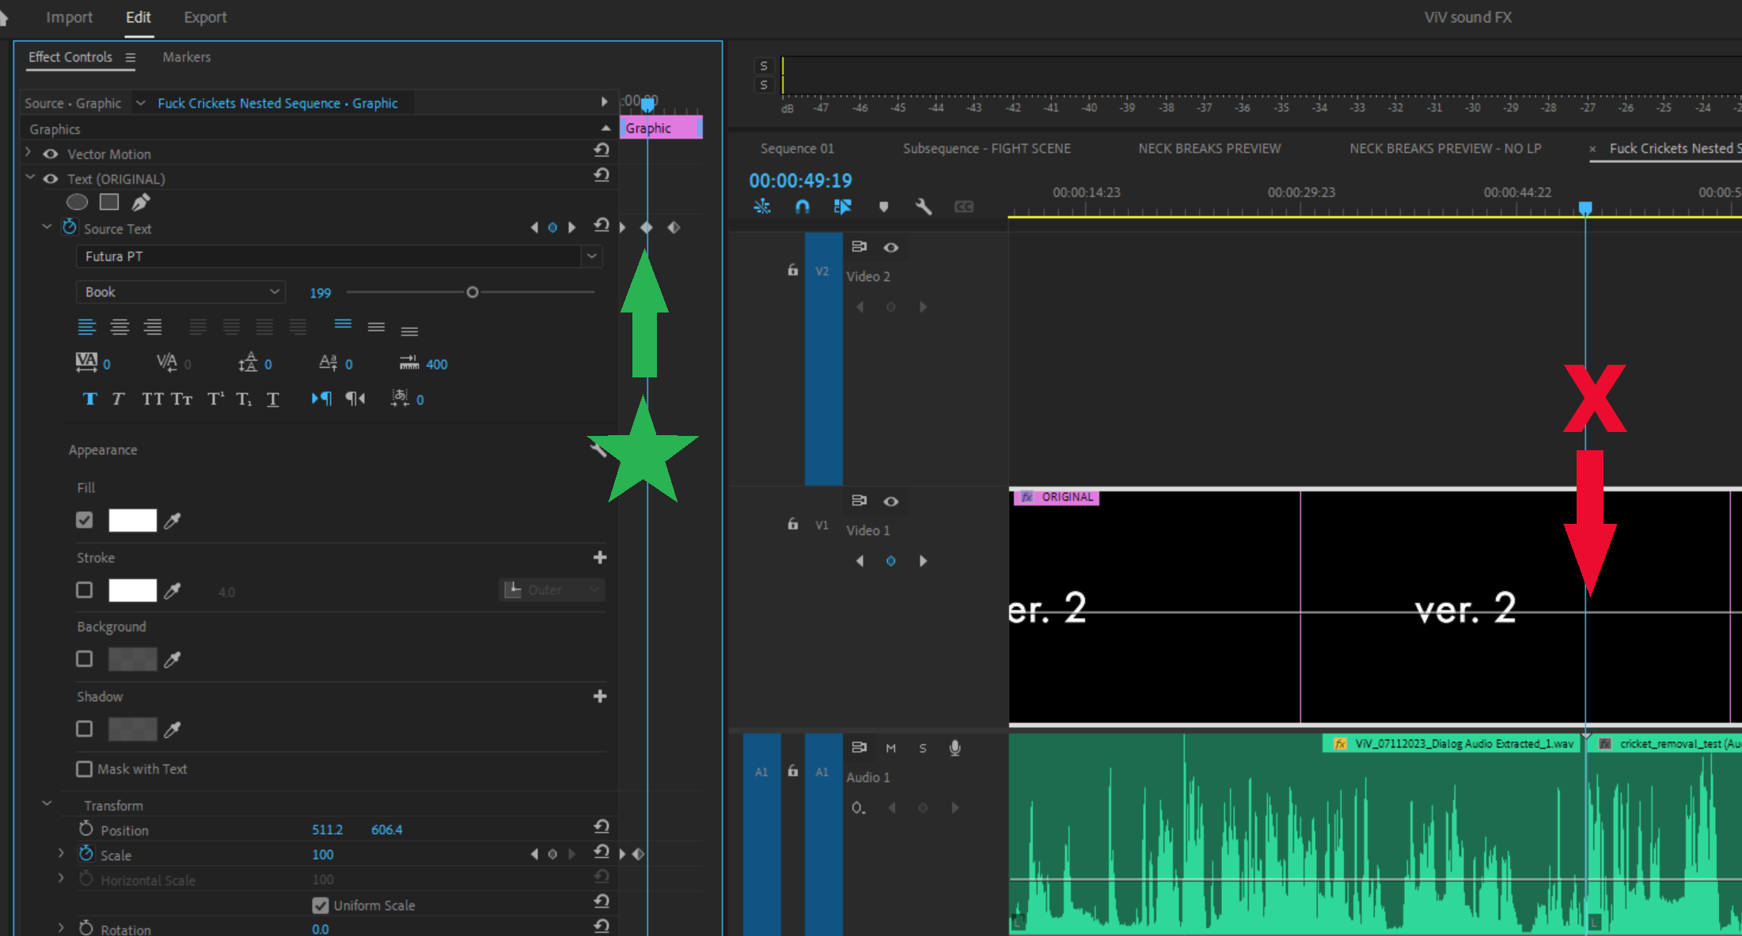Collapse the Source Text section
The height and width of the screenshot is (936, 1742).
pos(46,228)
